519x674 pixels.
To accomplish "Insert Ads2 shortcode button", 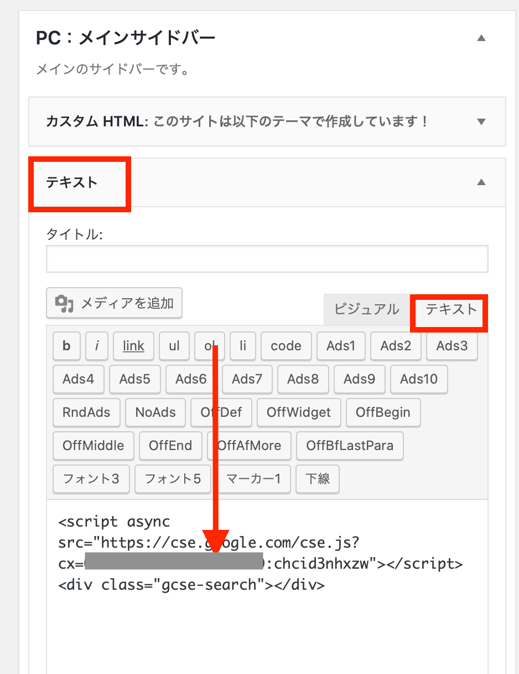I will point(396,346).
